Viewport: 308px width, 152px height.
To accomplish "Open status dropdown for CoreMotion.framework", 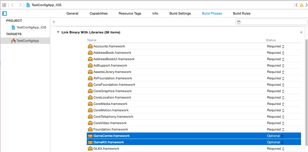I will pos(275,110).
